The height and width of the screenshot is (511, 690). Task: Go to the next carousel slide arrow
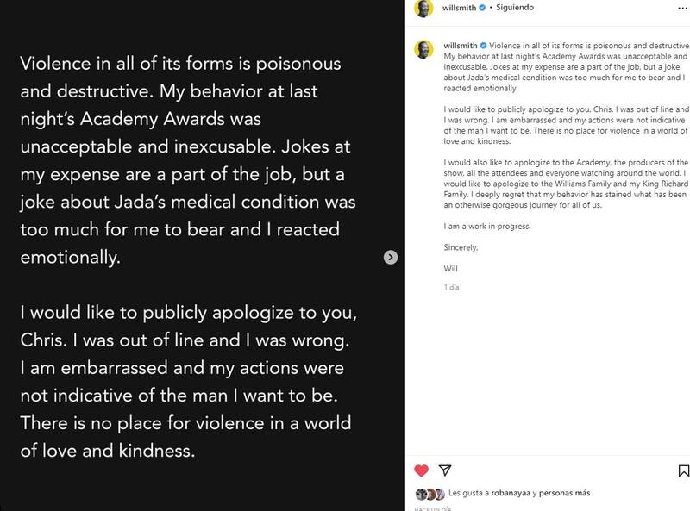click(390, 257)
